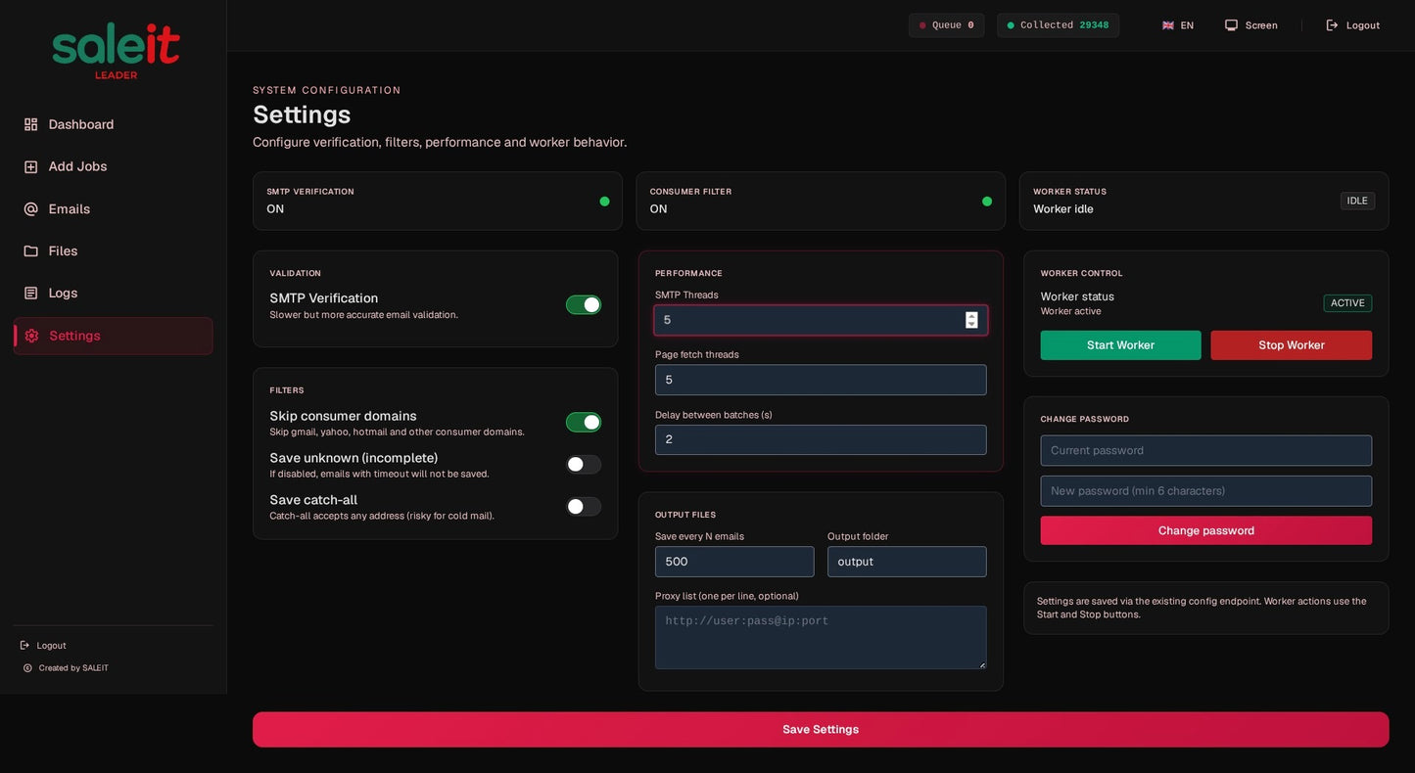
Task: Click the Dashboard grid icon in sidebar
Action: (x=30, y=124)
